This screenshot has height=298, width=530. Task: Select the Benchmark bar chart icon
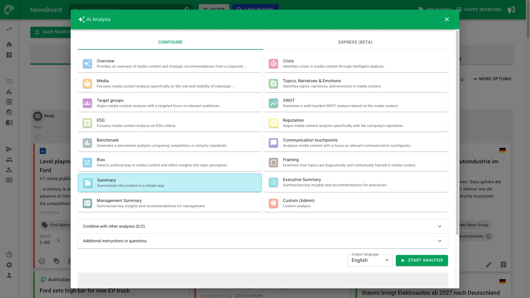coord(87,143)
